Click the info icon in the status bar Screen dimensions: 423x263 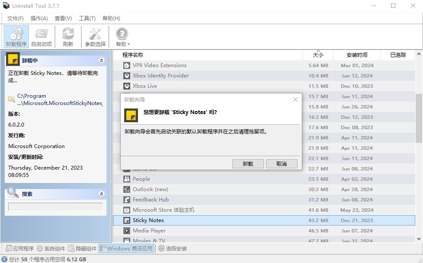pos(4,259)
